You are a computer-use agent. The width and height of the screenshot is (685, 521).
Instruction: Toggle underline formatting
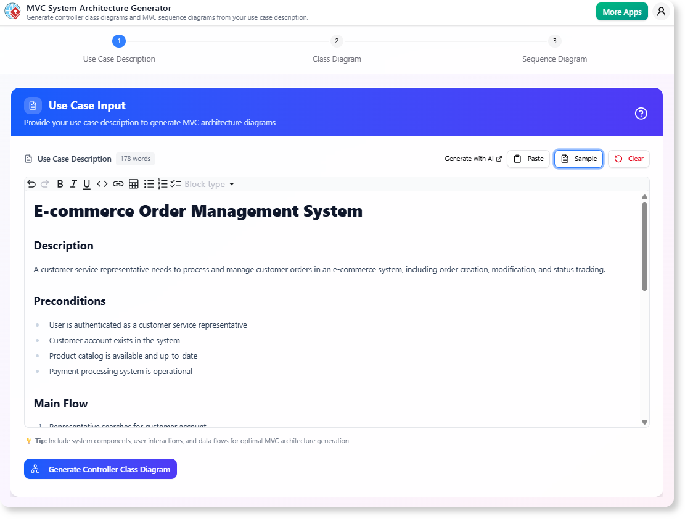point(86,184)
